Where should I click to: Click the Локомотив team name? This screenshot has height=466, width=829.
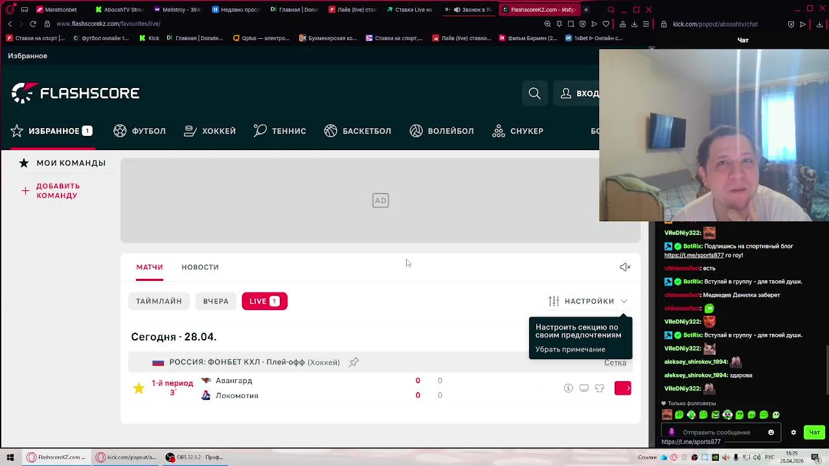tap(237, 395)
